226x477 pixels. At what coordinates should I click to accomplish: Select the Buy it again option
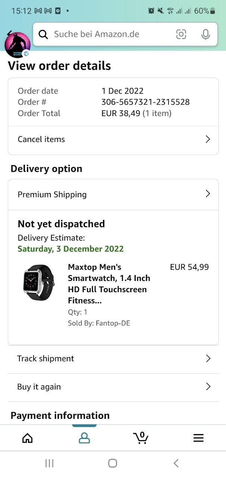(39, 387)
